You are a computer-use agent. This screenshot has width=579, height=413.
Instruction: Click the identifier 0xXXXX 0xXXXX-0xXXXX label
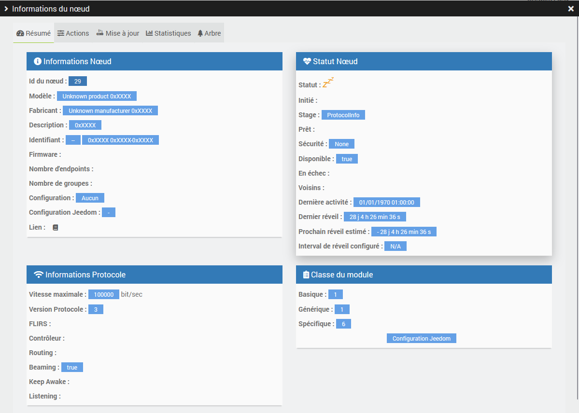(x=120, y=140)
